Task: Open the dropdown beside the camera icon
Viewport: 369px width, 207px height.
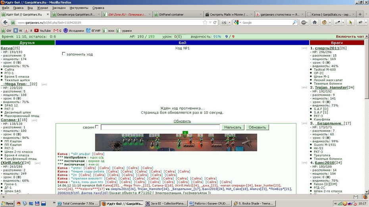Action: [x=229, y=23]
